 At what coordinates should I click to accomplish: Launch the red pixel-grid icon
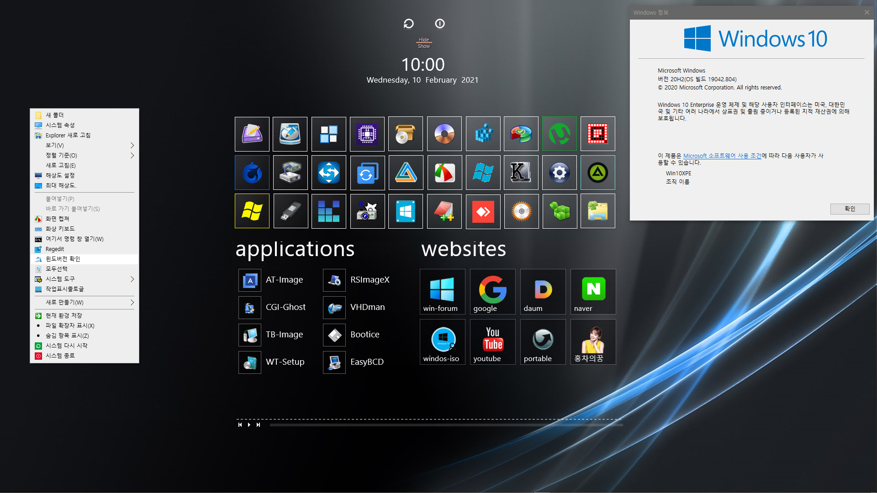click(x=598, y=134)
